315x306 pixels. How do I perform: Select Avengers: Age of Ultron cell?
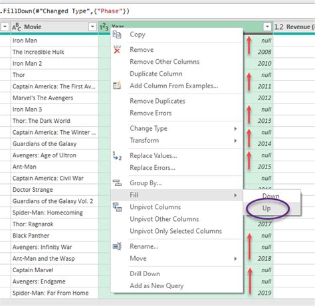click(54, 155)
